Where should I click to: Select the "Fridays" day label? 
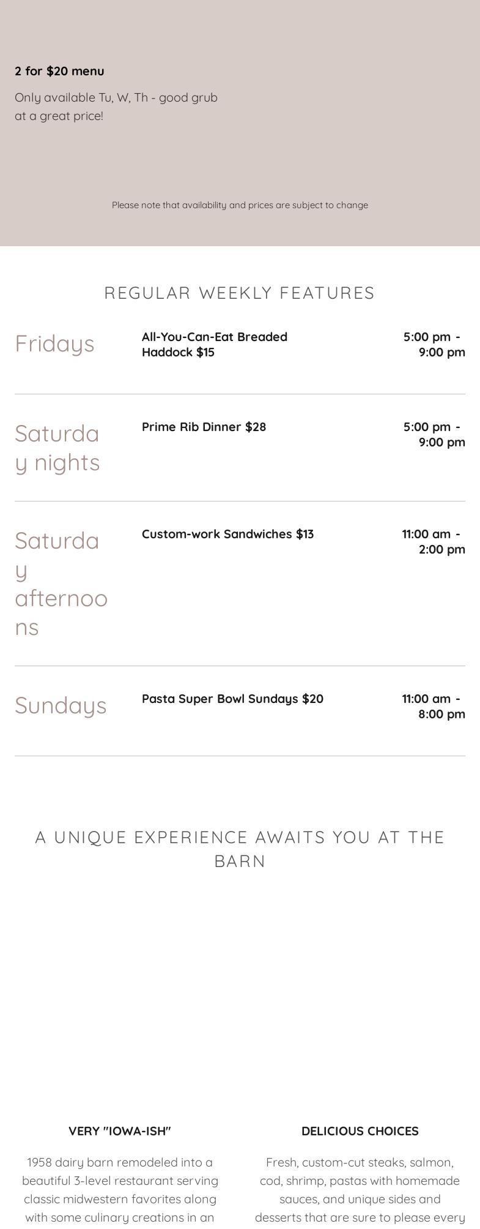(x=54, y=344)
